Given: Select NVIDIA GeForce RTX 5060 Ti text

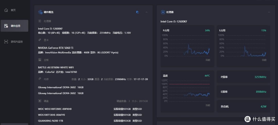Looking at the screenshot, I should (x=56, y=48).
